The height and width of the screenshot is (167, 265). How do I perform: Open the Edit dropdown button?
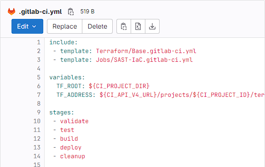[28, 26]
